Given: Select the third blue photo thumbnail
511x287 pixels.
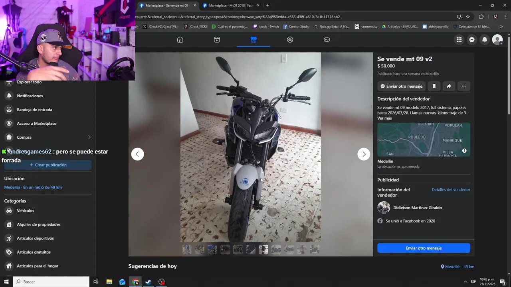Looking at the screenshot, I should click(x=212, y=250).
